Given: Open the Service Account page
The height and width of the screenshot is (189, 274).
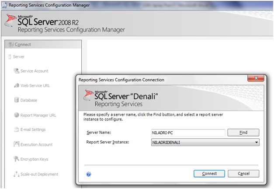Looking at the screenshot, I should tap(34, 71).
